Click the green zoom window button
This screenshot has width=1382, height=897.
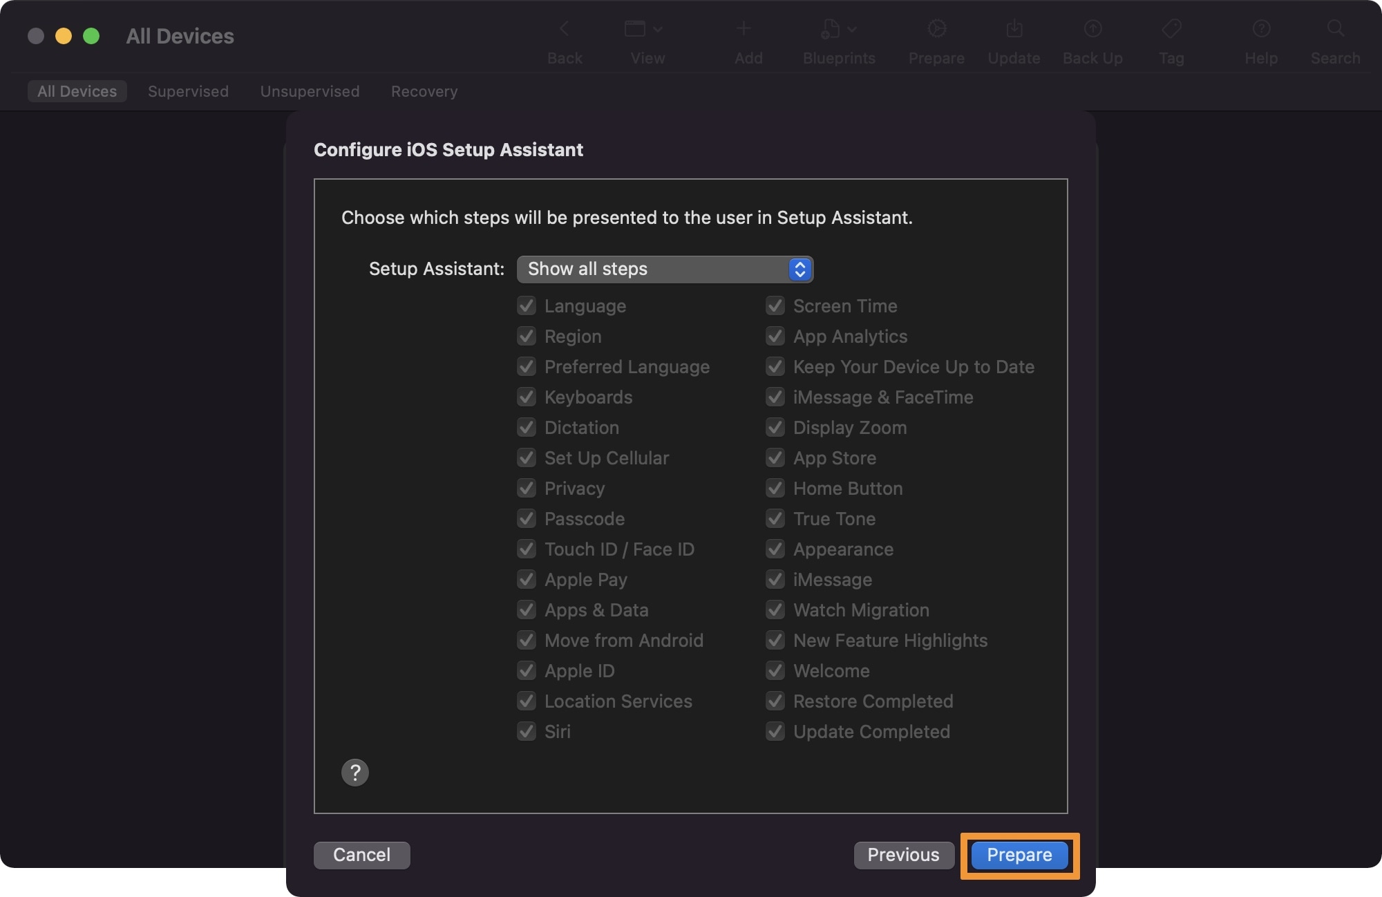click(x=91, y=36)
